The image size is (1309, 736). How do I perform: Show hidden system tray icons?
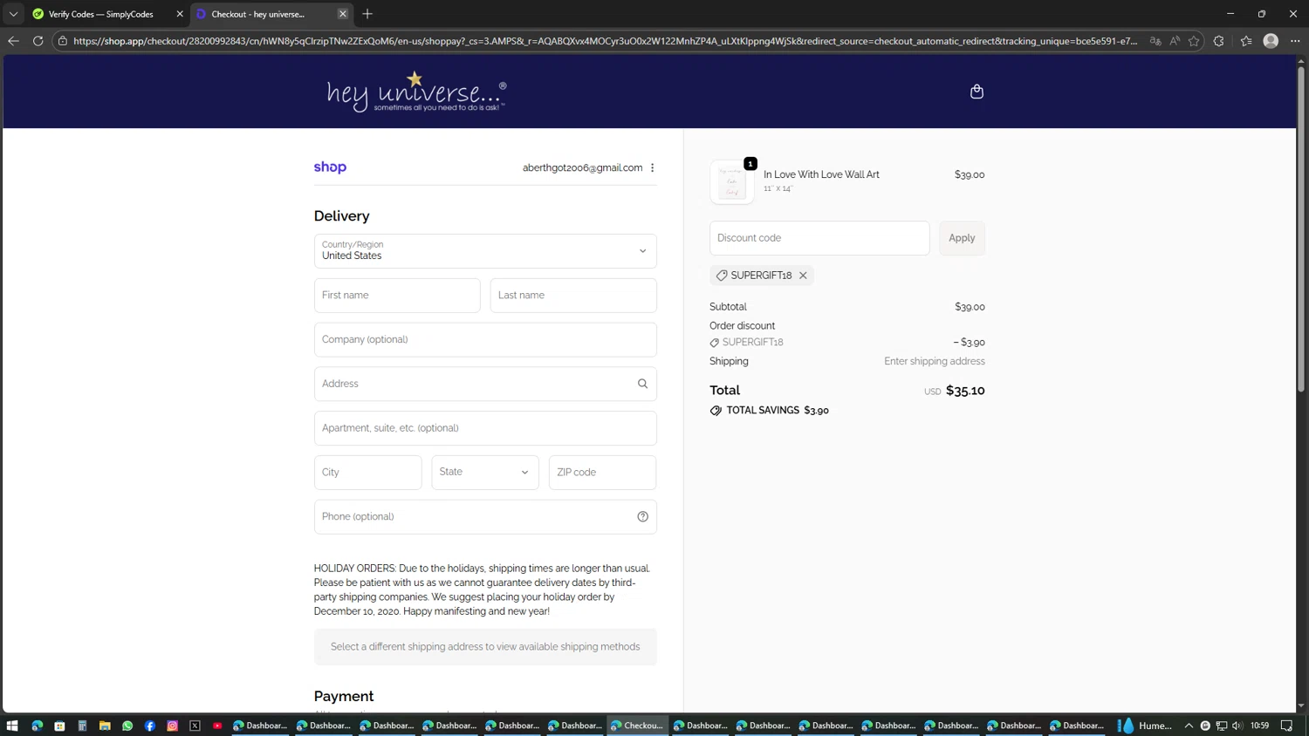click(1189, 726)
